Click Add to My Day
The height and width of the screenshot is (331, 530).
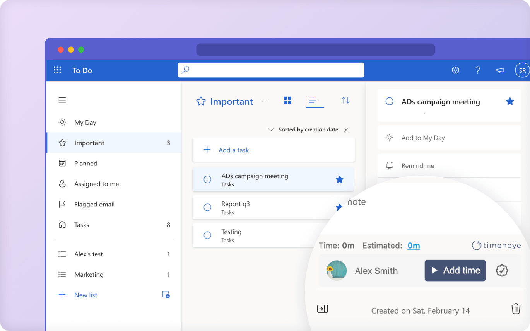449,138
